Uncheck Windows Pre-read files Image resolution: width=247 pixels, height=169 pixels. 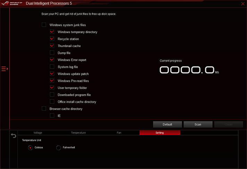52,81
